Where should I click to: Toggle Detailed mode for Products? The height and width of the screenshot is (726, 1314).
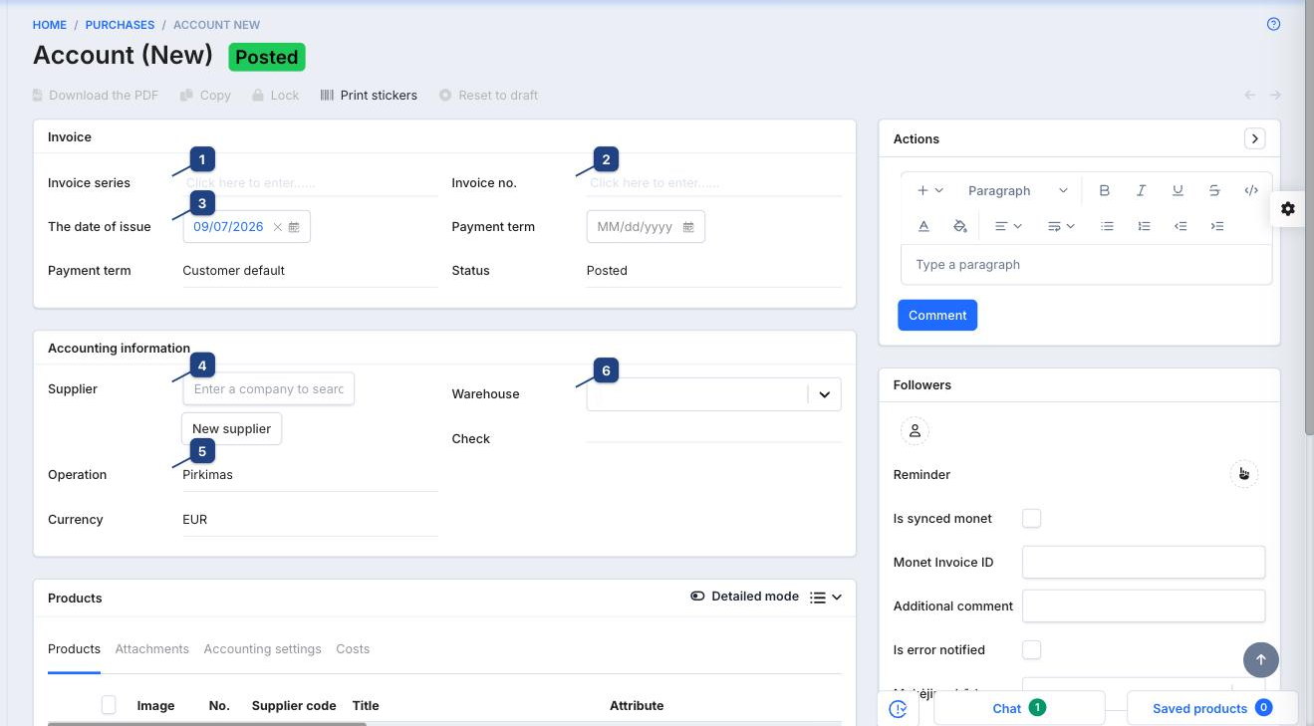744,597
